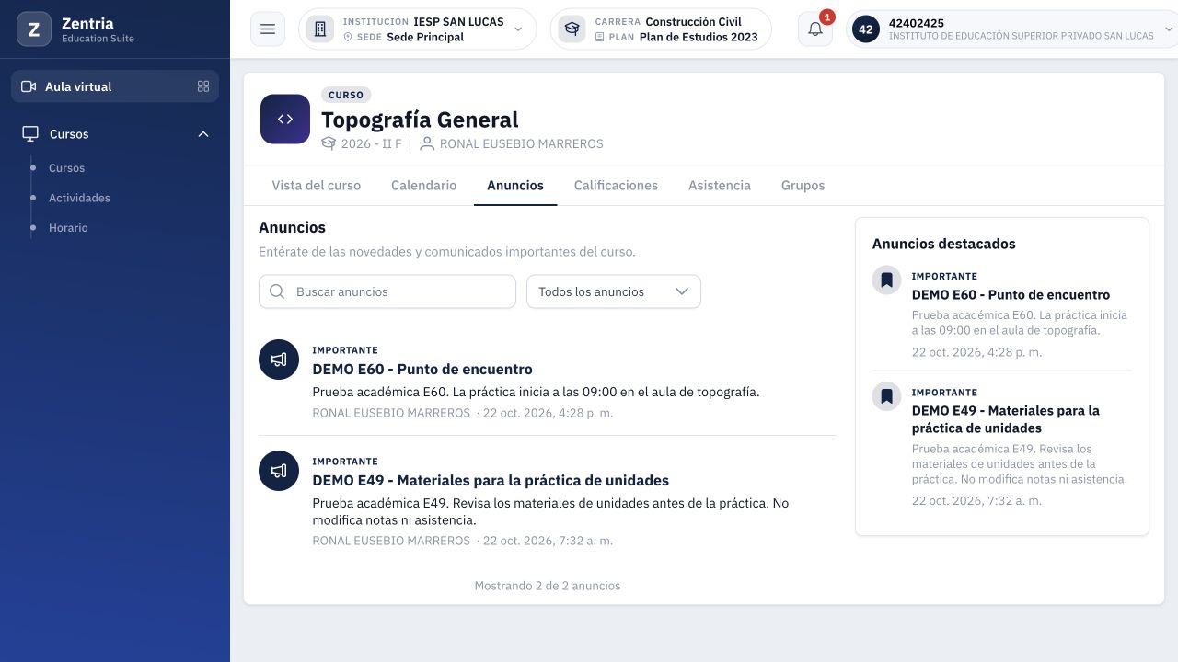Image resolution: width=1178 pixels, height=662 pixels.
Task: Click the grid icon in the Aula virtual row
Action: click(x=203, y=86)
